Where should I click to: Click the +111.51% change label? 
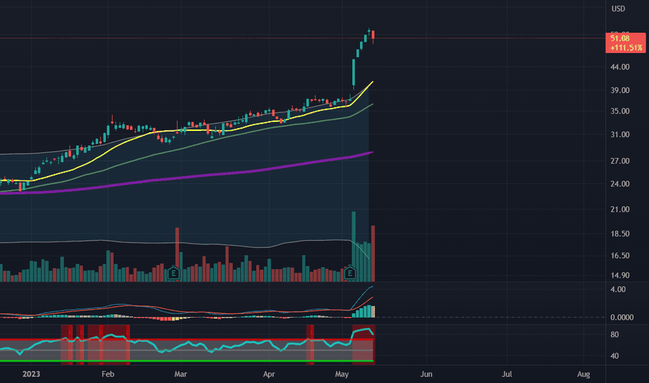coord(626,47)
